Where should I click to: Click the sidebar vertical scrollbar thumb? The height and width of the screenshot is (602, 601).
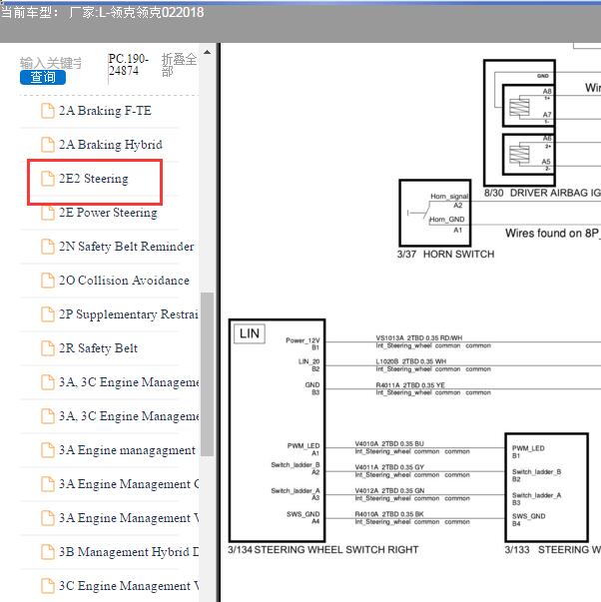[x=207, y=374]
